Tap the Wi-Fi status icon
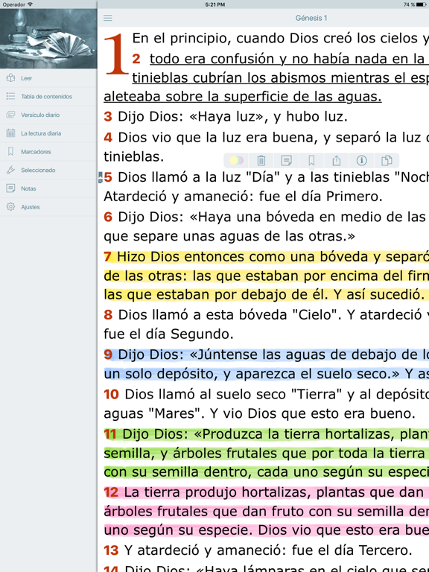Screen dimensions: 429x572 click(x=30, y=4)
